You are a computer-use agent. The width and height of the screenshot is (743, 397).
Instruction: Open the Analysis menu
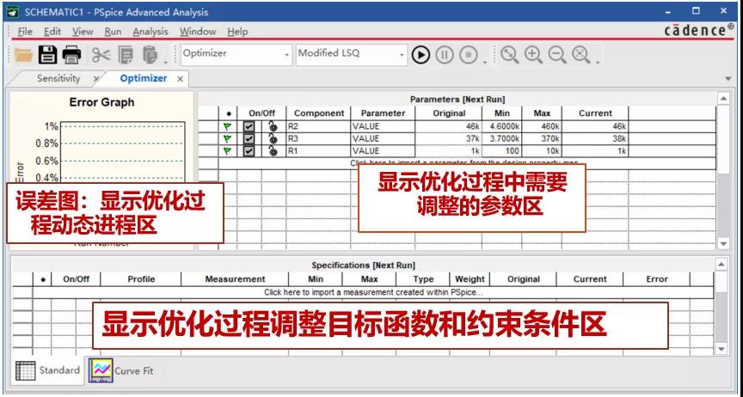coord(150,32)
